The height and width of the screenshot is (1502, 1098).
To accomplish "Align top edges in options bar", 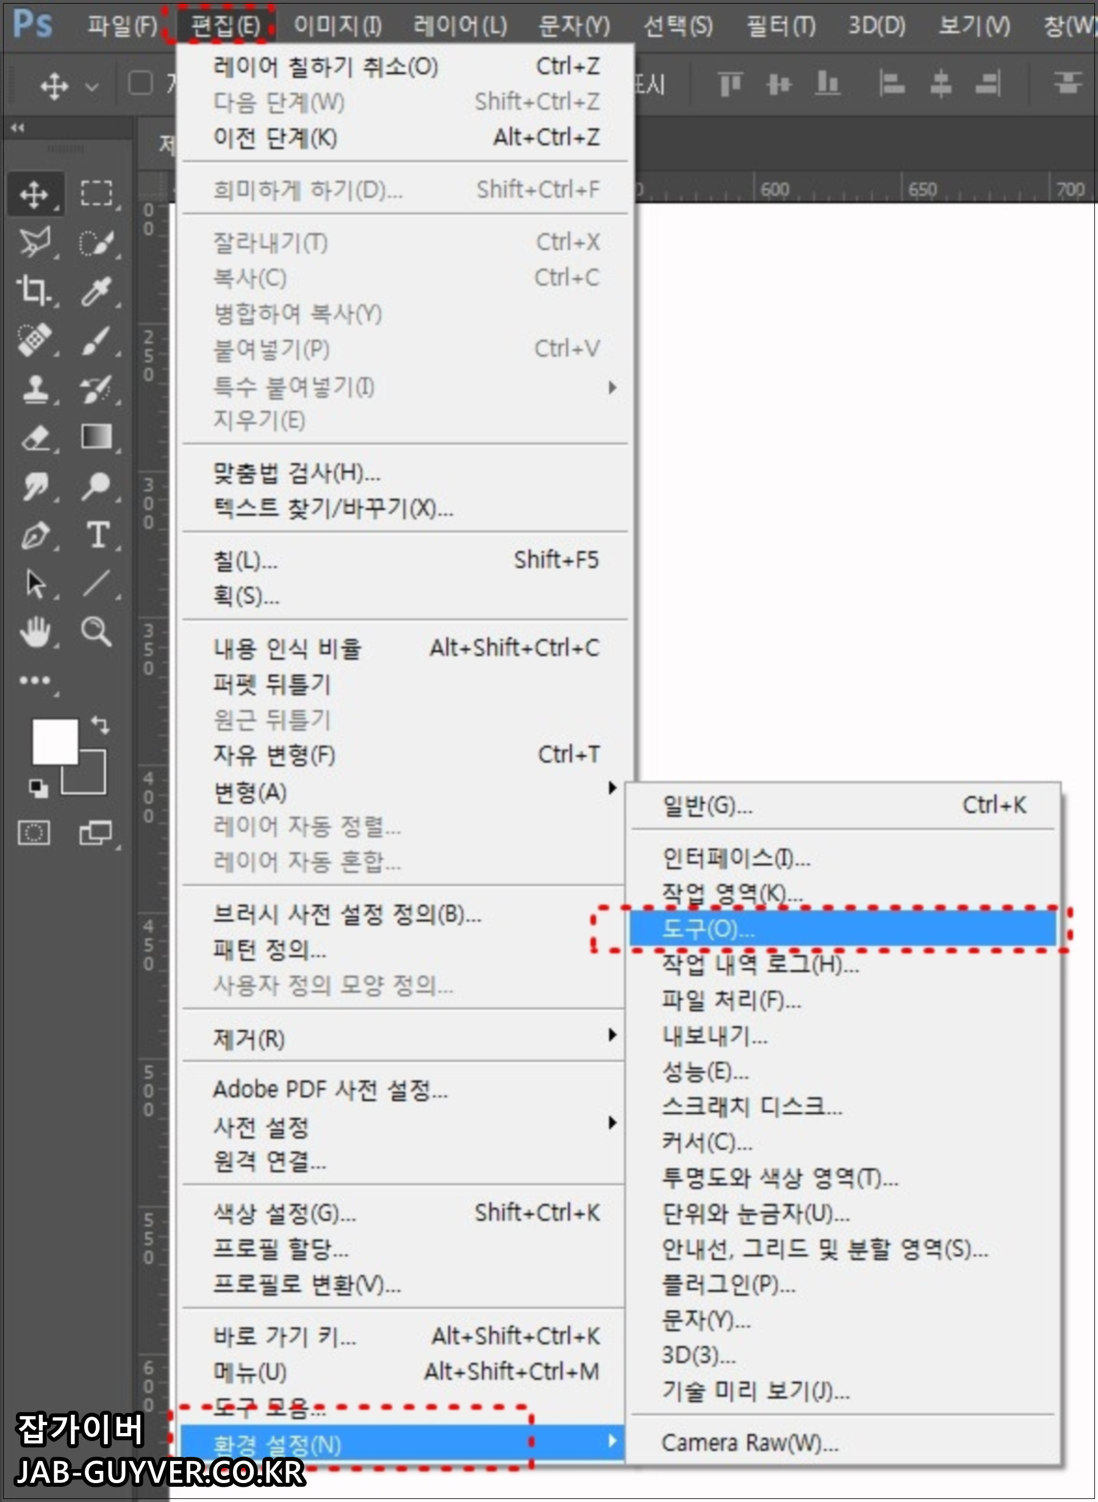I will [x=730, y=84].
